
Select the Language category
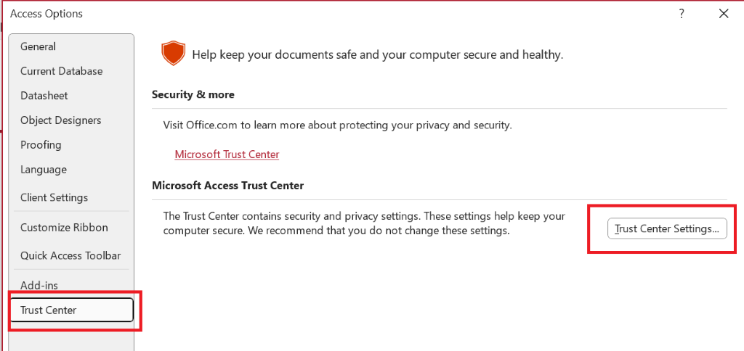coord(43,170)
